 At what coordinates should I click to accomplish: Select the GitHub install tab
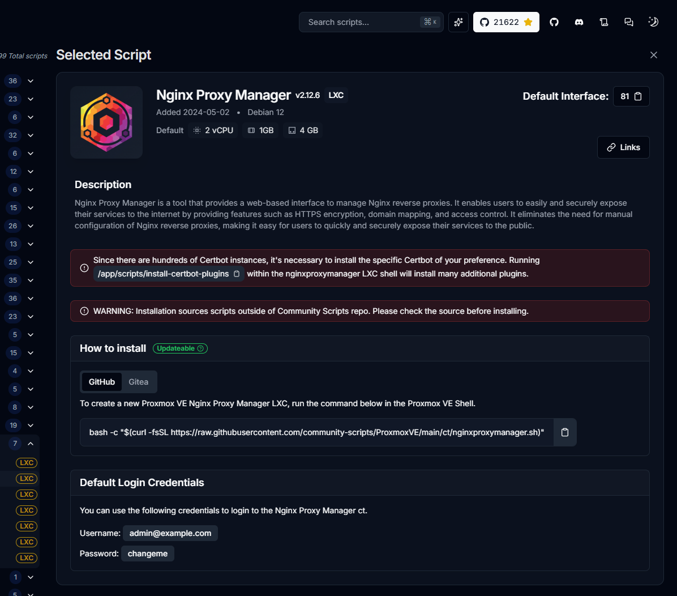tap(102, 382)
